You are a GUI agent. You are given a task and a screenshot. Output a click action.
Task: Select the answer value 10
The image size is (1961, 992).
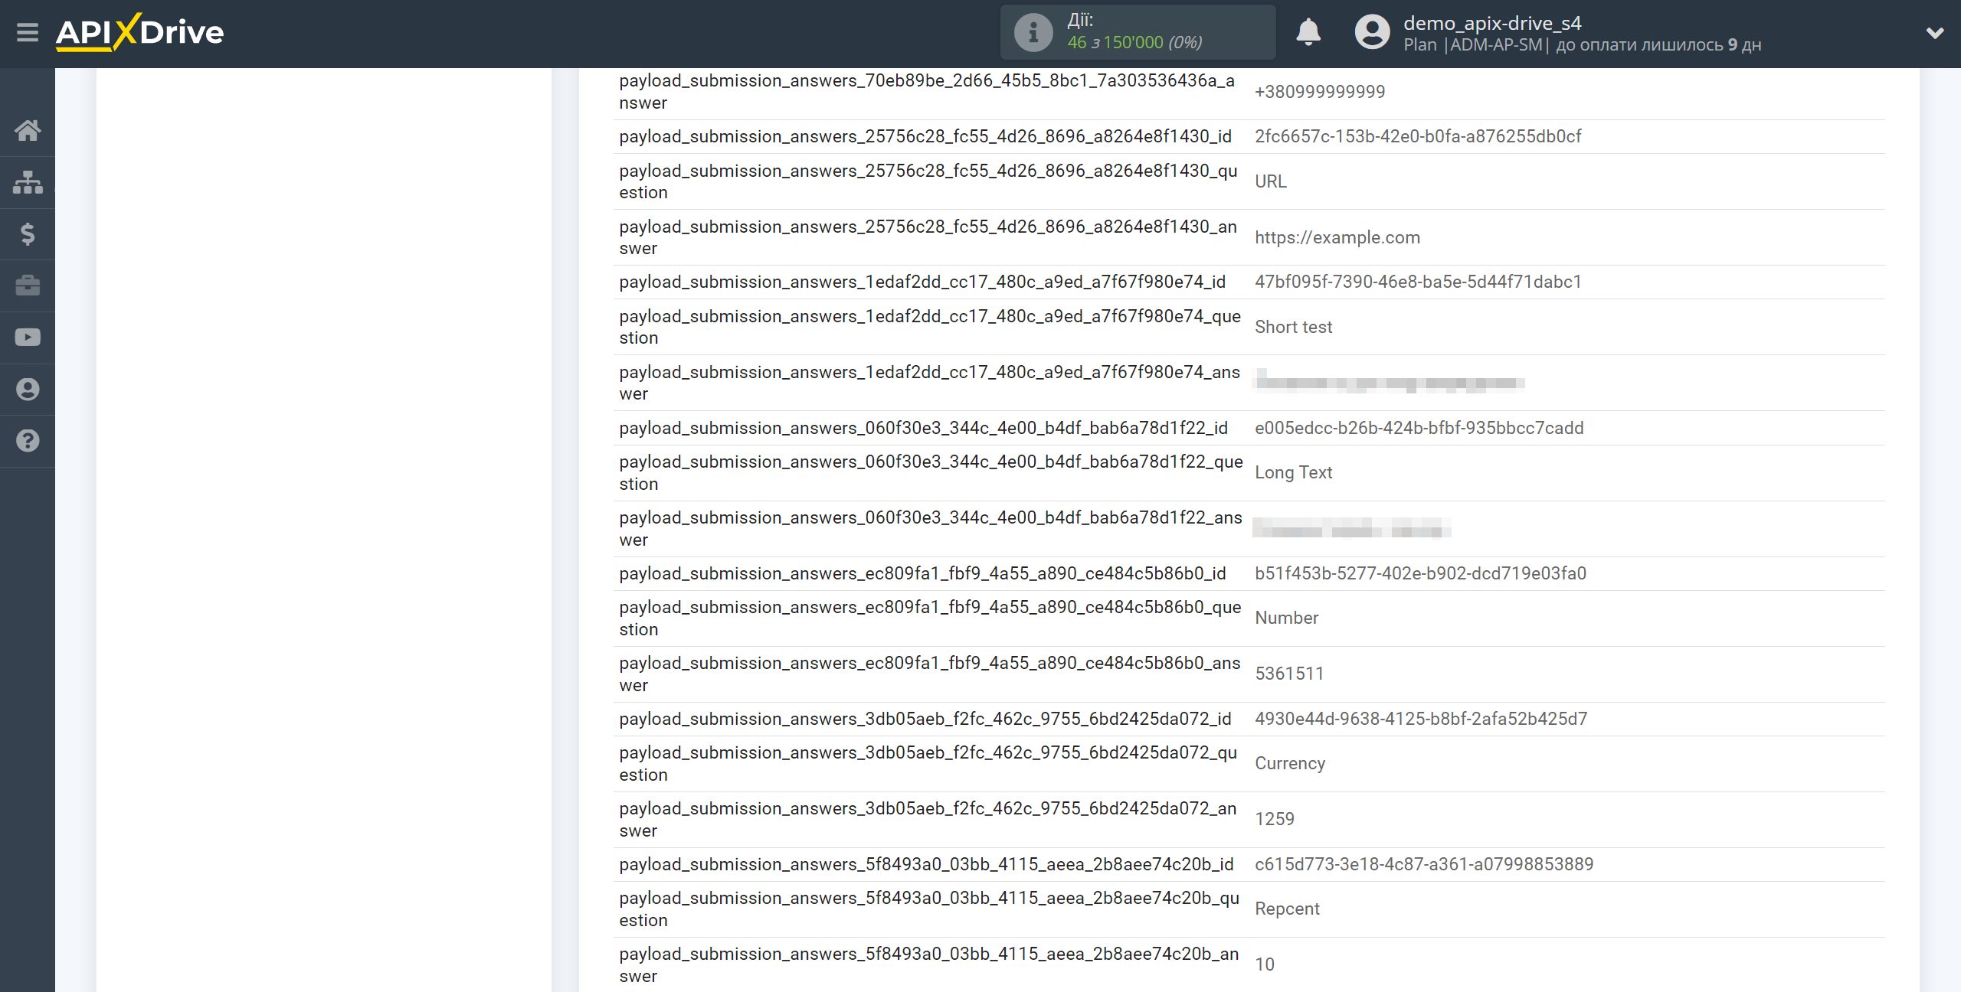coord(1264,964)
